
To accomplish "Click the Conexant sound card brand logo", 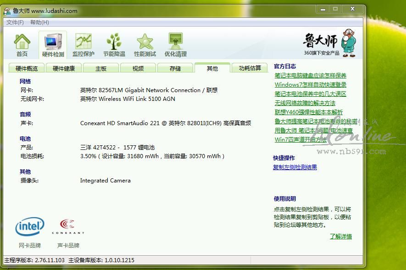I will [68, 226].
